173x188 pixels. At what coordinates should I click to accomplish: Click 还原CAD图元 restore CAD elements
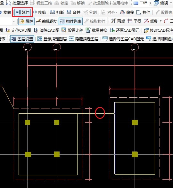pos(125,30)
